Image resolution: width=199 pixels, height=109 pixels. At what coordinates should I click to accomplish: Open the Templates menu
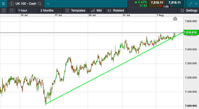75,11
